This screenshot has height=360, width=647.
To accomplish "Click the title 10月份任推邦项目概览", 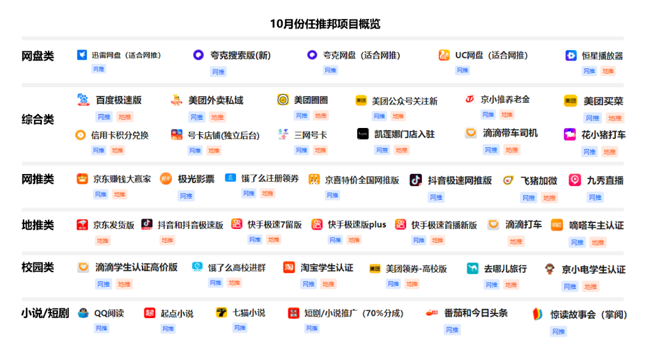I will 325,24.
